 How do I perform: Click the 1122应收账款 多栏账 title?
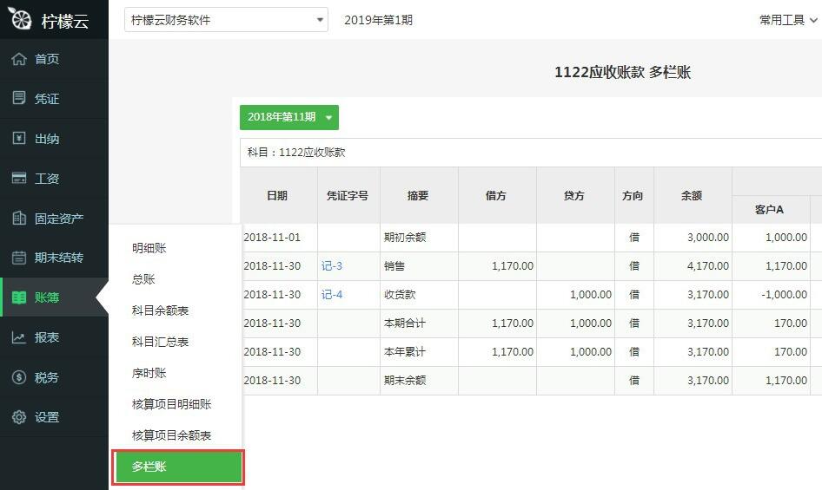tap(622, 72)
